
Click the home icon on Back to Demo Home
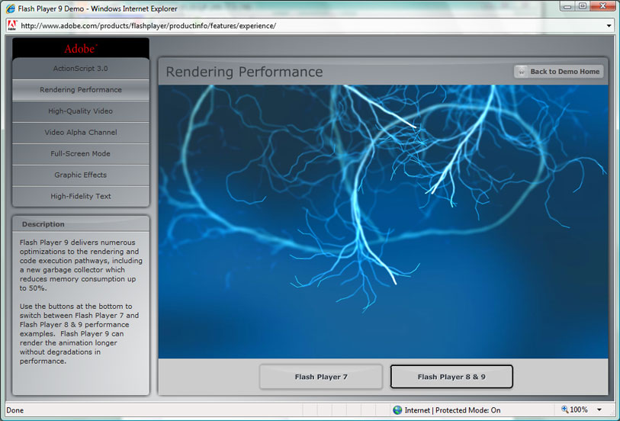click(522, 72)
